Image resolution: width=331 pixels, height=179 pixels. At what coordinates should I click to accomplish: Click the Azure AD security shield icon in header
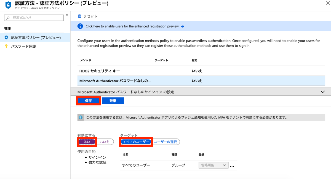coord(8,5)
